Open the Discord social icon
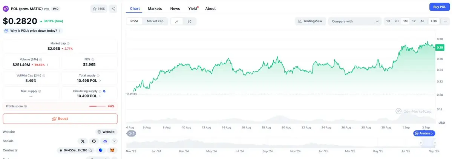The image size is (452, 159). (105, 141)
